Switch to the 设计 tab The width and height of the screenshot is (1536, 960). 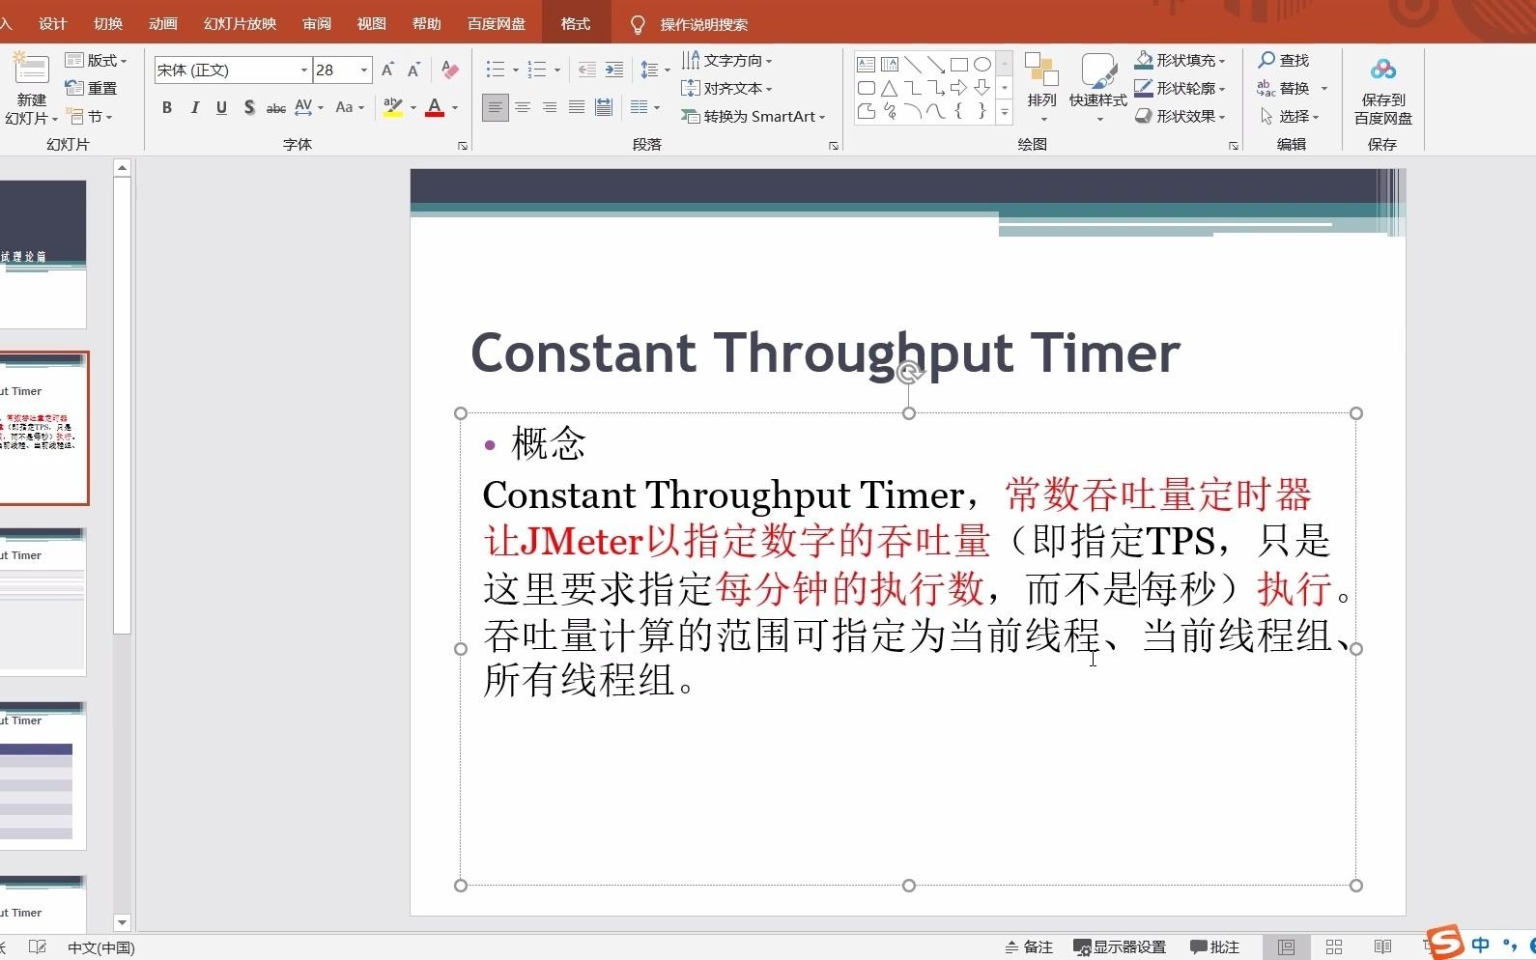pyautogui.click(x=53, y=24)
